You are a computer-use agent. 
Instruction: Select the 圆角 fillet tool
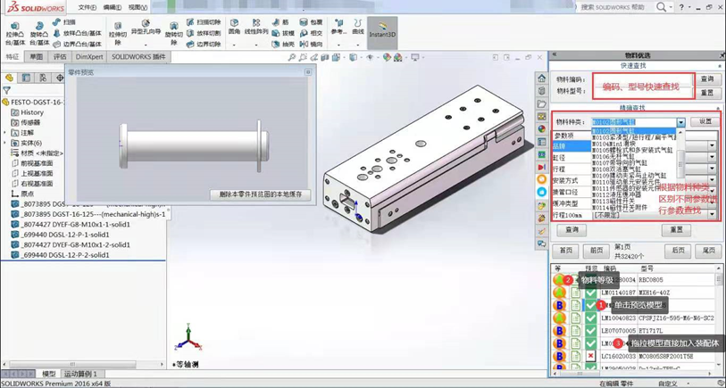[x=234, y=29]
